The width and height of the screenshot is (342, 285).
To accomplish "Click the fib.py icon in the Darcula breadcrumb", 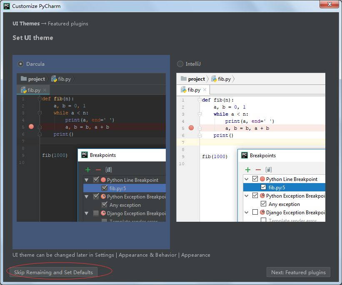I will (x=53, y=79).
